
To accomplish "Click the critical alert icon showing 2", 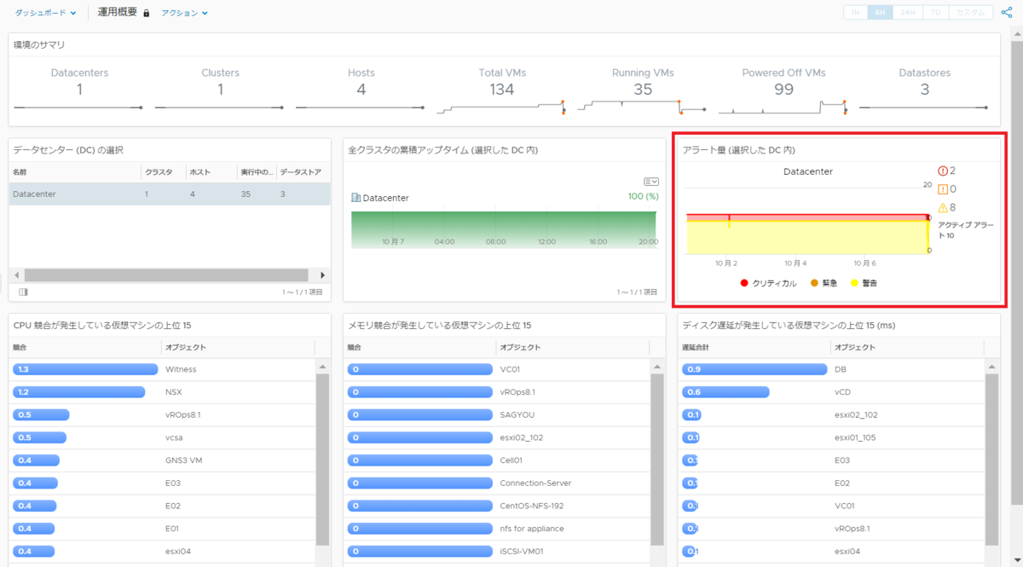I will (x=943, y=171).
